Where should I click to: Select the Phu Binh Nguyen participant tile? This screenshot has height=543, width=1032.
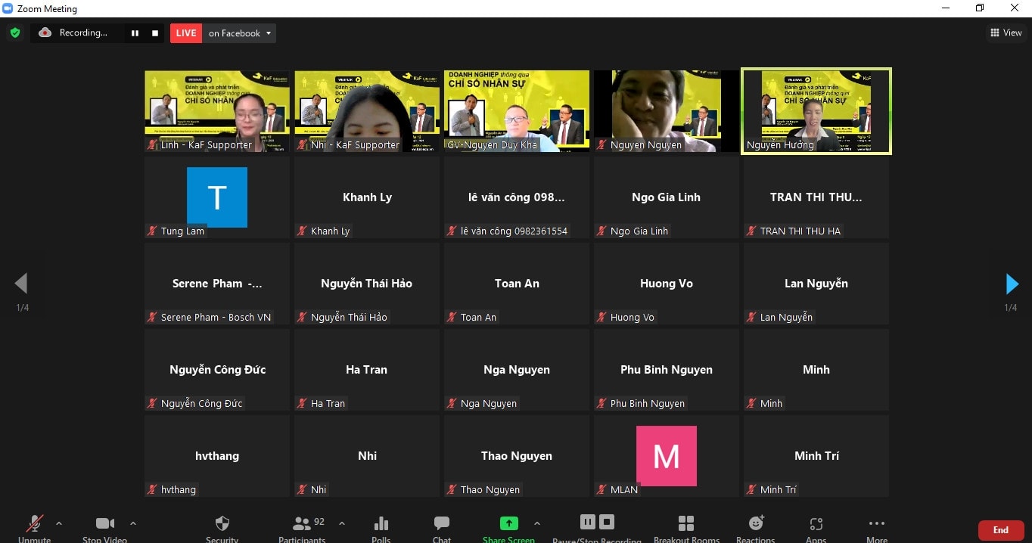(667, 370)
